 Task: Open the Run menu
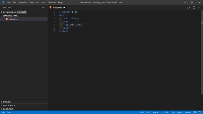[43, 3]
